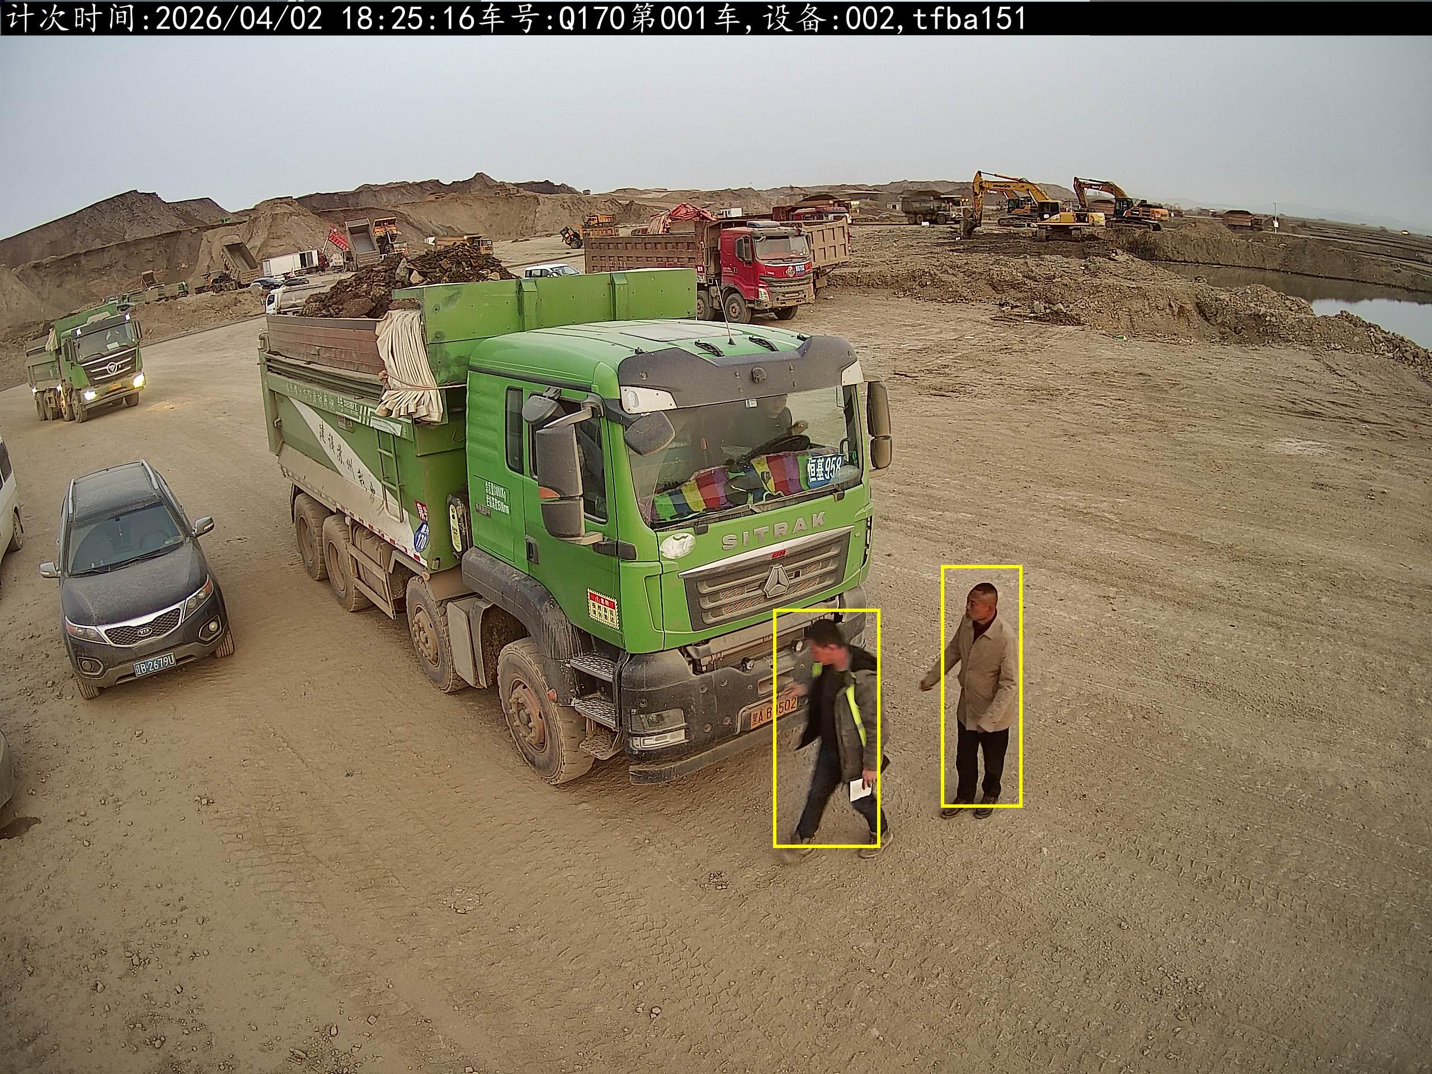The width and height of the screenshot is (1432, 1074).
Task: Click the vehicle number Q170 in overlay
Action: point(592,18)
